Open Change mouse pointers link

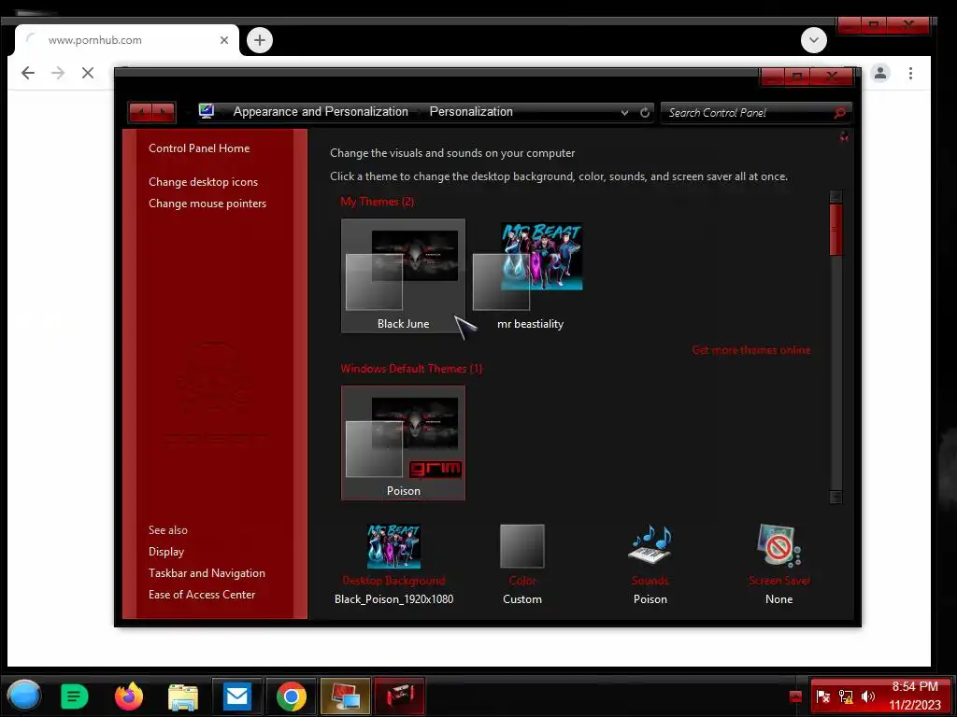click(207, 203)
